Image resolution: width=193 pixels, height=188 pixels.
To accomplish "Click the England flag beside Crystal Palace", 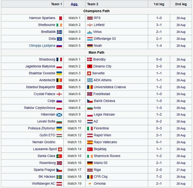I will point(59,94).
